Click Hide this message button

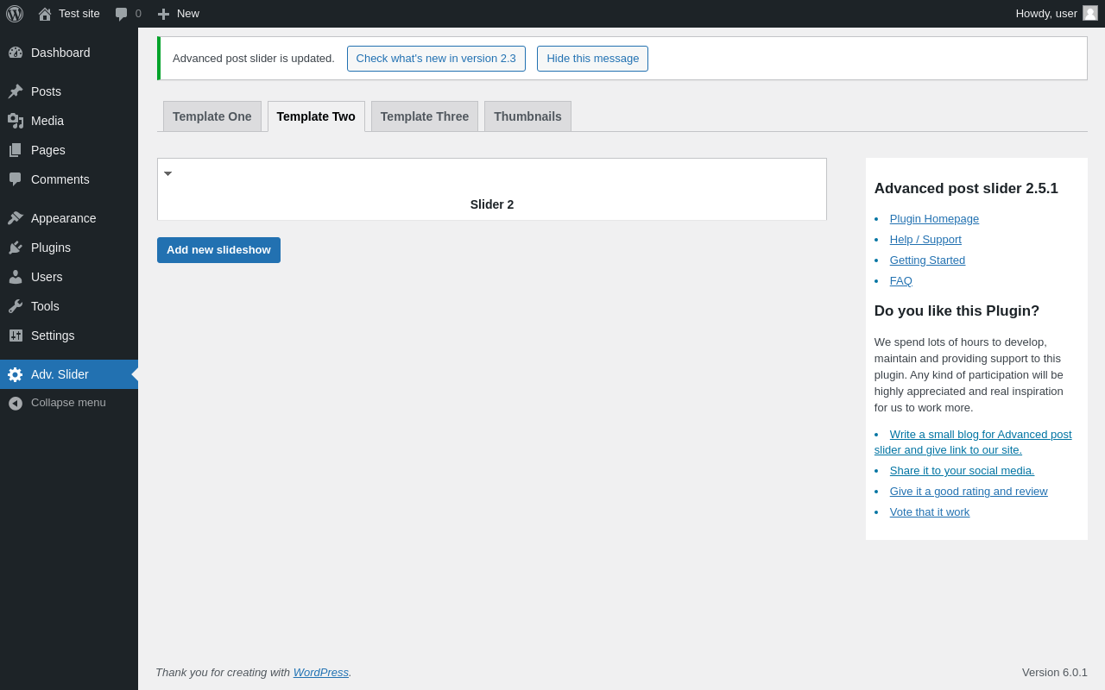tap(592, 59)
